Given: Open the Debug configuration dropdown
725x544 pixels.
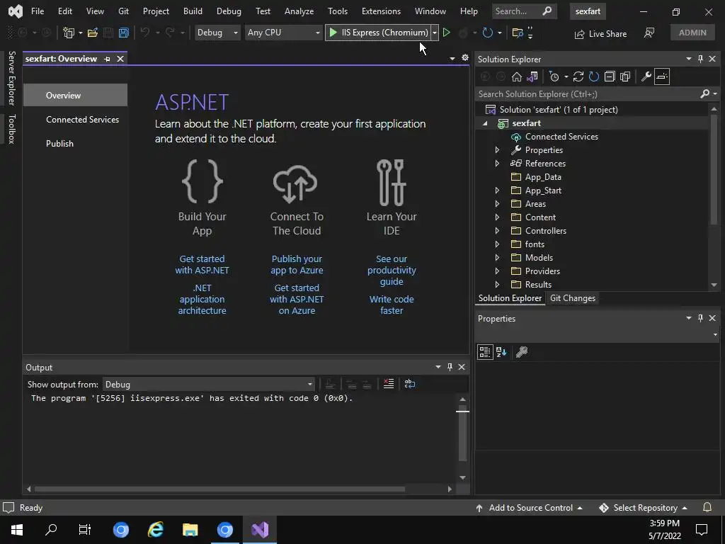Looking at the screenshot, I should (x=217, y=33).
